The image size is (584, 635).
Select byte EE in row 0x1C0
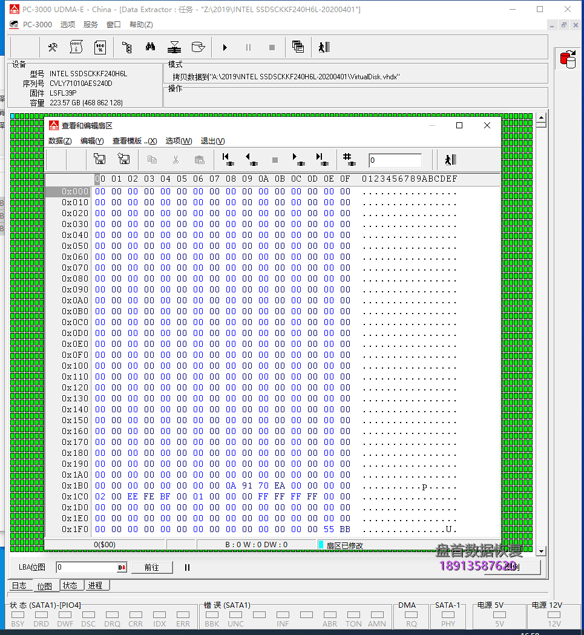click(133, 496)
